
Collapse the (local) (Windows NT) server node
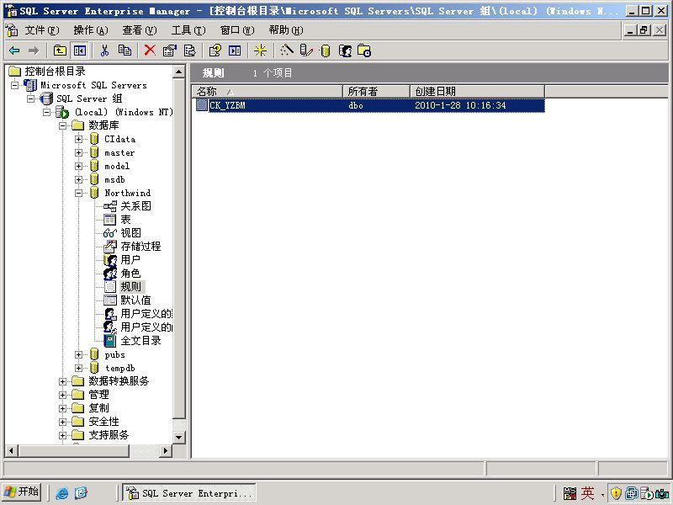(x=47, y=112)
